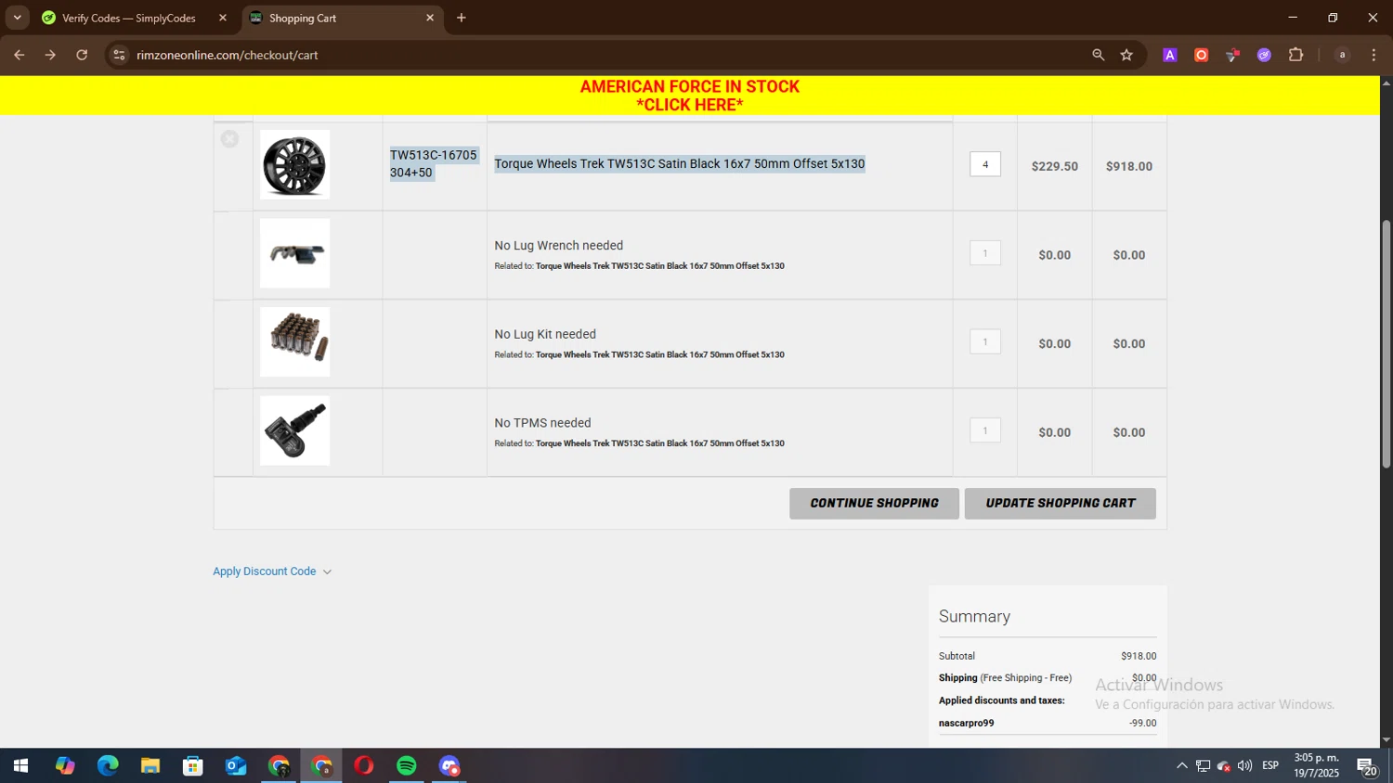Expand the Apply Discount Code section
This screenshot has width=1393, height=783.
coord(272,571)
